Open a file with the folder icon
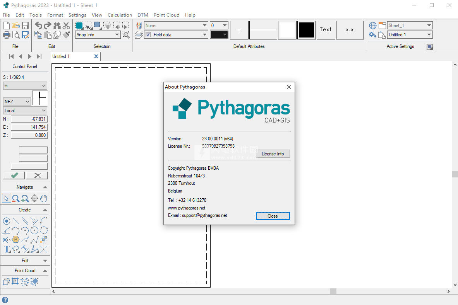This screenshot has height=305, width=458. pos(16,26)
